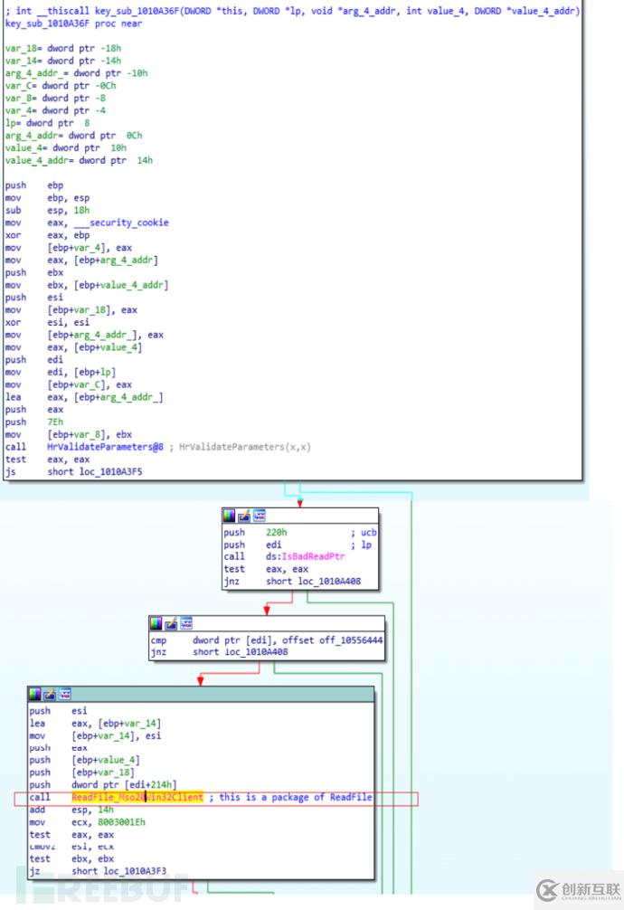This screenshot has width=624, height=910.
Task: Click loc_1010A408 in the IsBadReadPtr node
Action: pos(330,581)
